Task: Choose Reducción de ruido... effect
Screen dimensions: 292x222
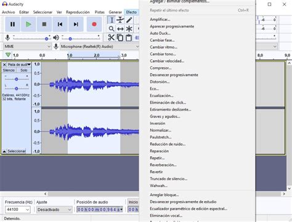Action: [x=168, y=144]
